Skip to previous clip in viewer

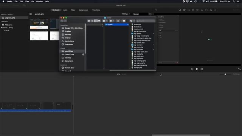click(192, 69)
